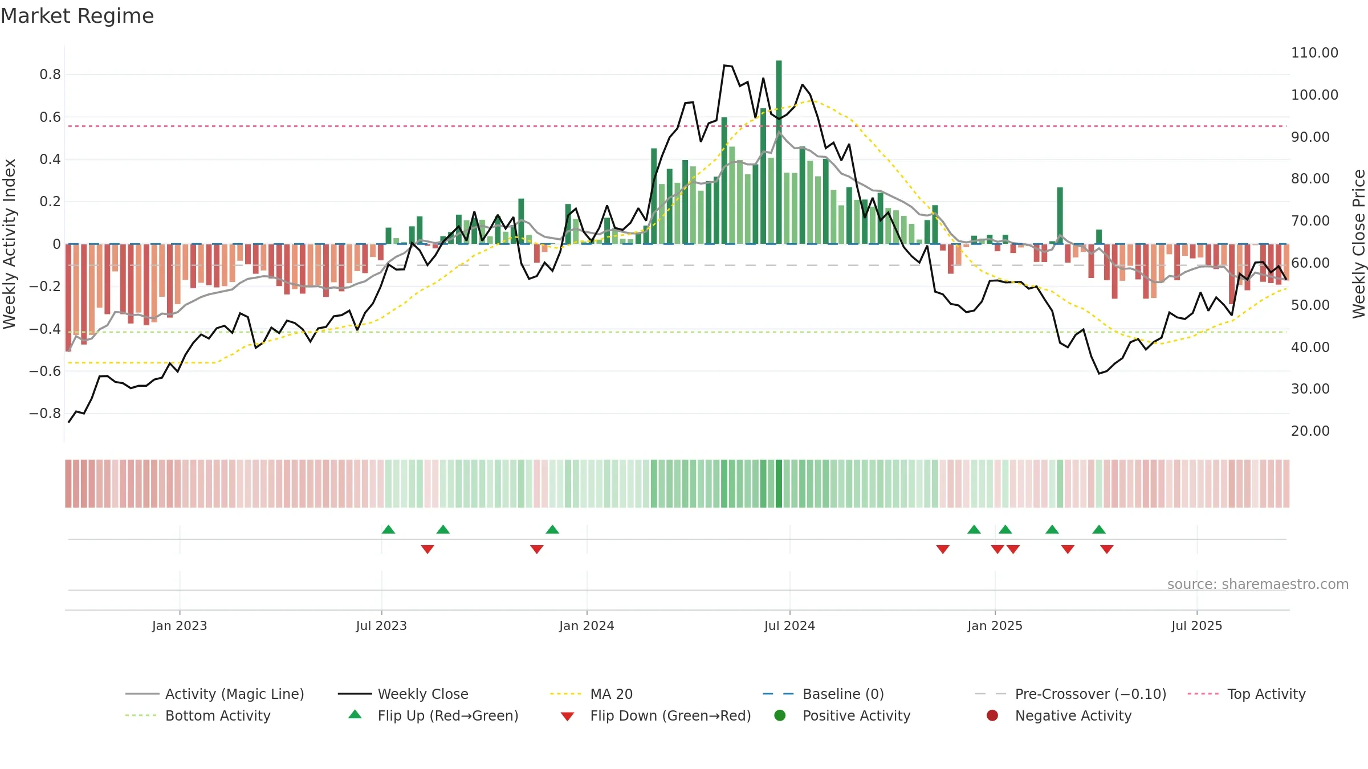Click the −0.6 tick on the left axis
This screenshot has width=1368, height=769.
coord(45,371)
